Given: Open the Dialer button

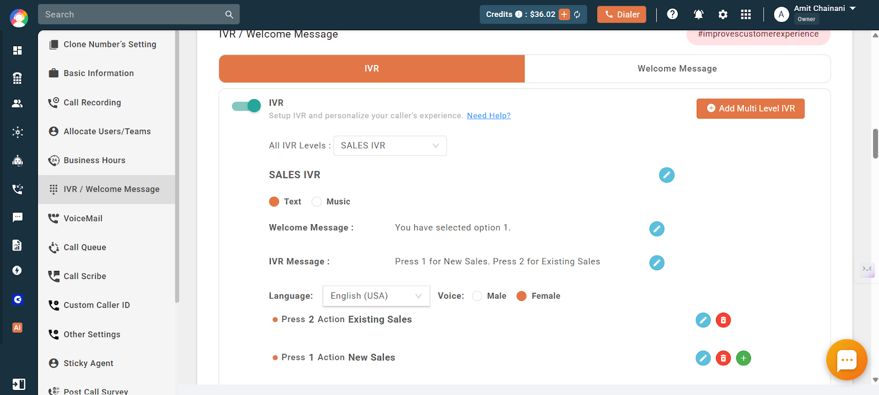Looking at the screenshot, I should (622, 15).
